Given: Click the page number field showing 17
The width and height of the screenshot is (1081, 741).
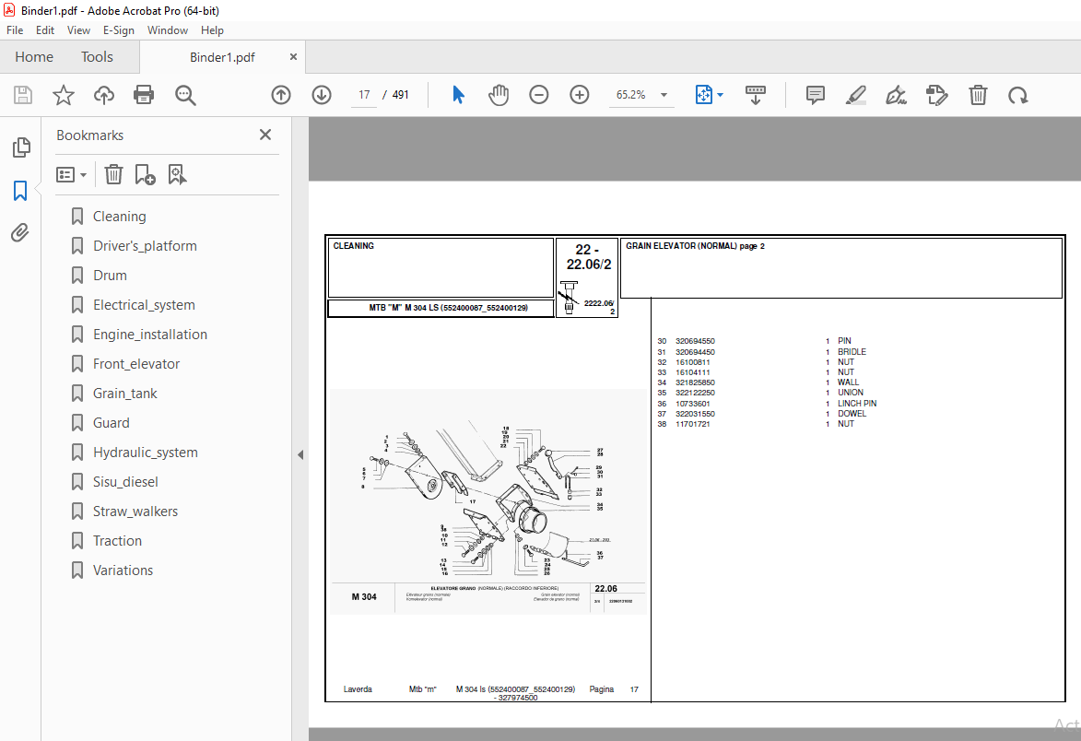Looking at the screenshot, I should (364, 95).
